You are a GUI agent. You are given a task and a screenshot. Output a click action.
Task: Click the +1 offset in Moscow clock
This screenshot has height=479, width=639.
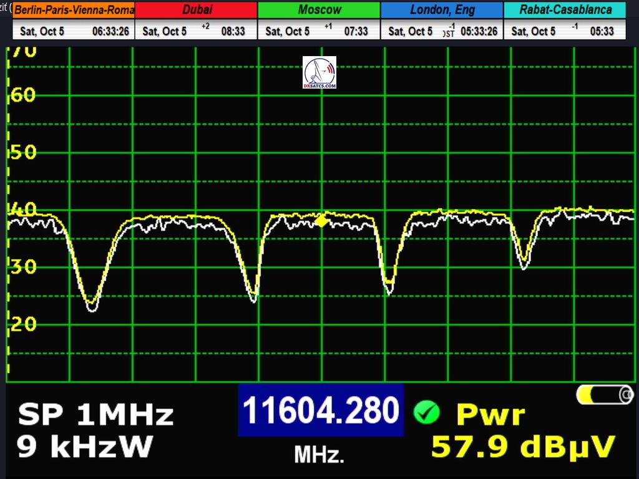[328, 27]
